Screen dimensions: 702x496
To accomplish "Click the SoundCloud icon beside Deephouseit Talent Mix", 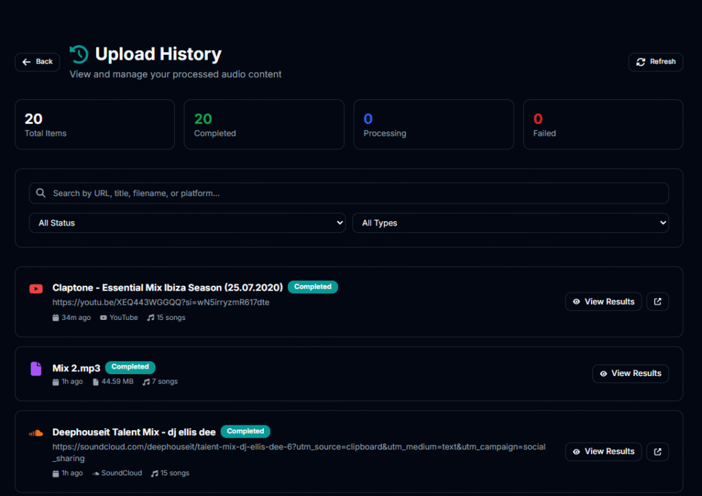I will click(36, 433).
